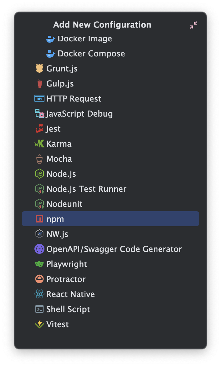Click the Jest red boot icon
This screenshot has width=221, height=366.
[39, 128]
